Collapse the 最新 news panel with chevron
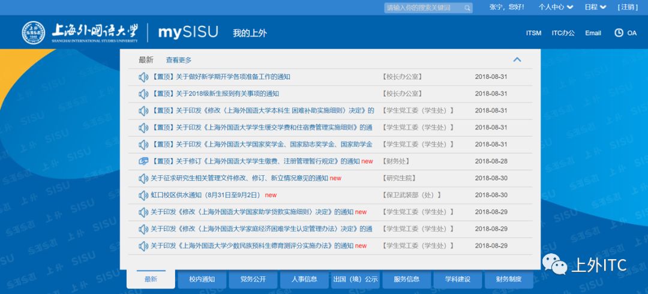 [x=517, y=59]
